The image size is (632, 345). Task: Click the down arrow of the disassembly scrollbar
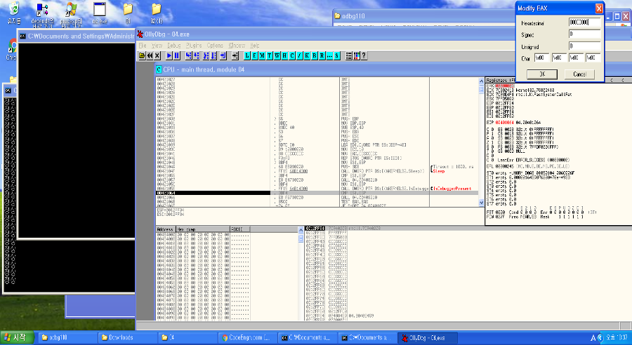point(481,203)
